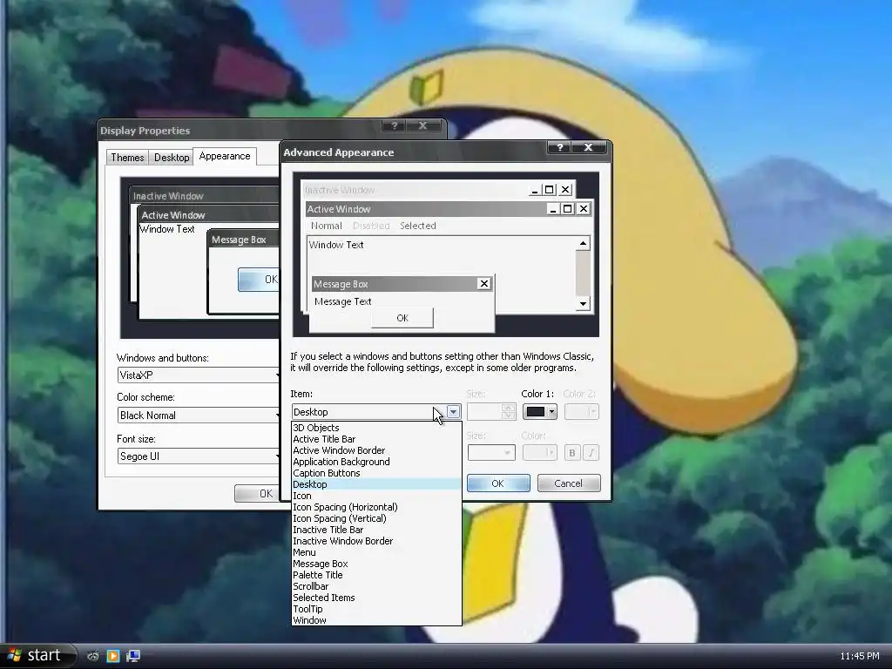
Task: Click preview Inactive Window close icon
Action: tap(565, 189)
